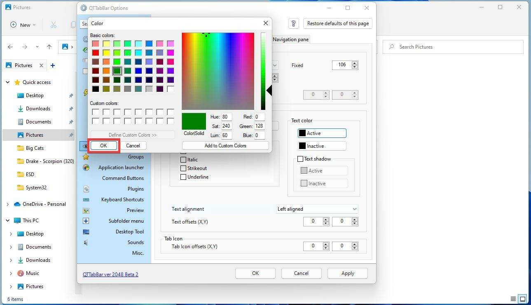Collapse the Quick access section
531x305 pixels.
(7, 82)
